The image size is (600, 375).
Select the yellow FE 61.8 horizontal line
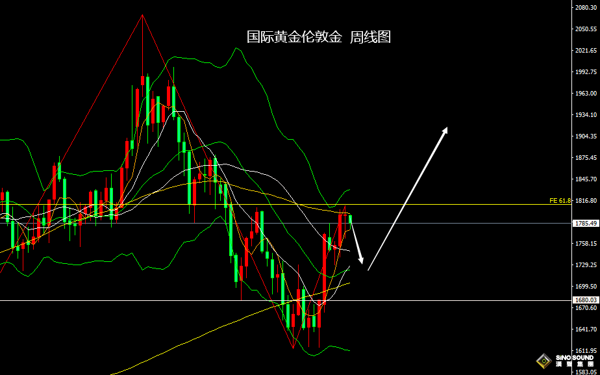point(286,204)
